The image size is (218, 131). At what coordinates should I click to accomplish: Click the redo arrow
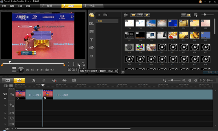44,81
